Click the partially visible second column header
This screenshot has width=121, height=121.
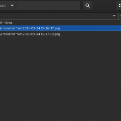click(120, 16)
